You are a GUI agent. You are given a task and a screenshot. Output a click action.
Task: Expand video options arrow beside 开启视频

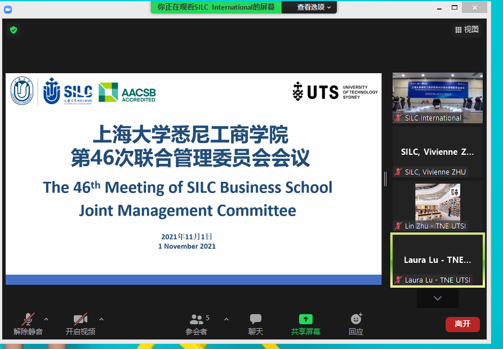(101, 319)
